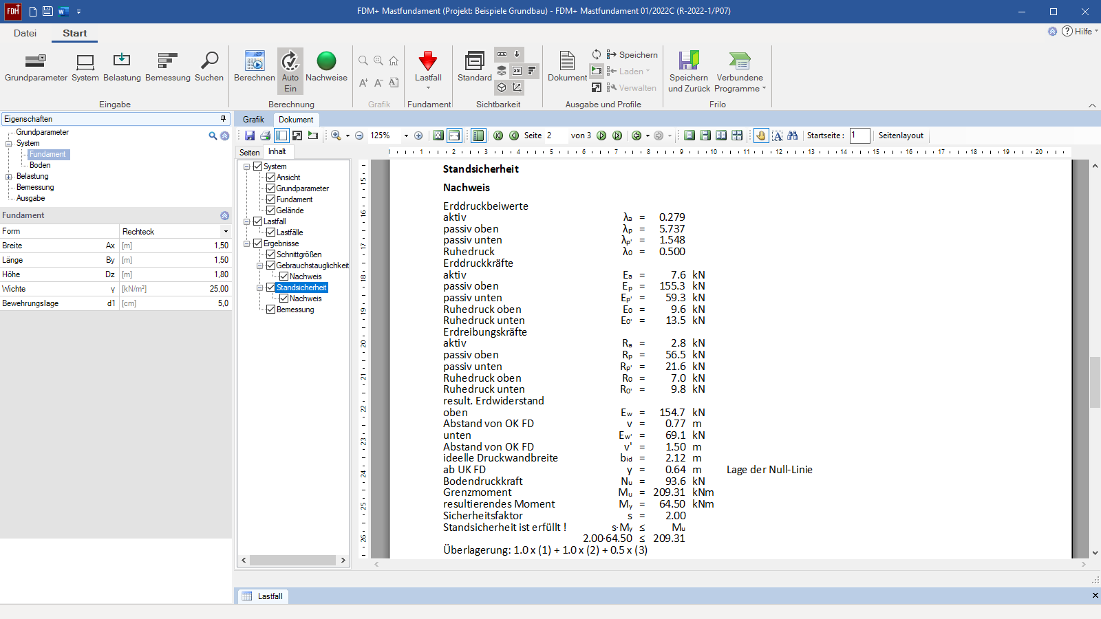Open the Belastung input
This screenshot has width=1101, height=619.
pos(122,67)
